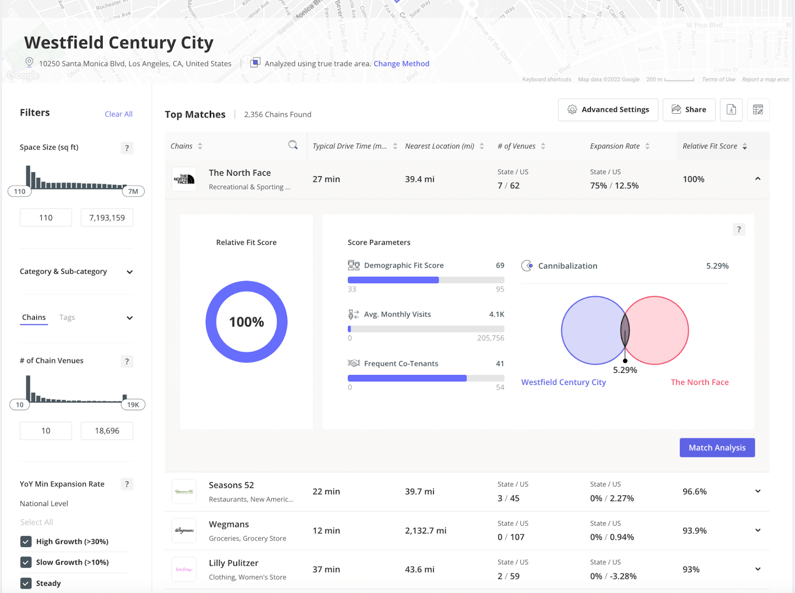Click Chain Venues minimum input 10

tap(46, 431)
